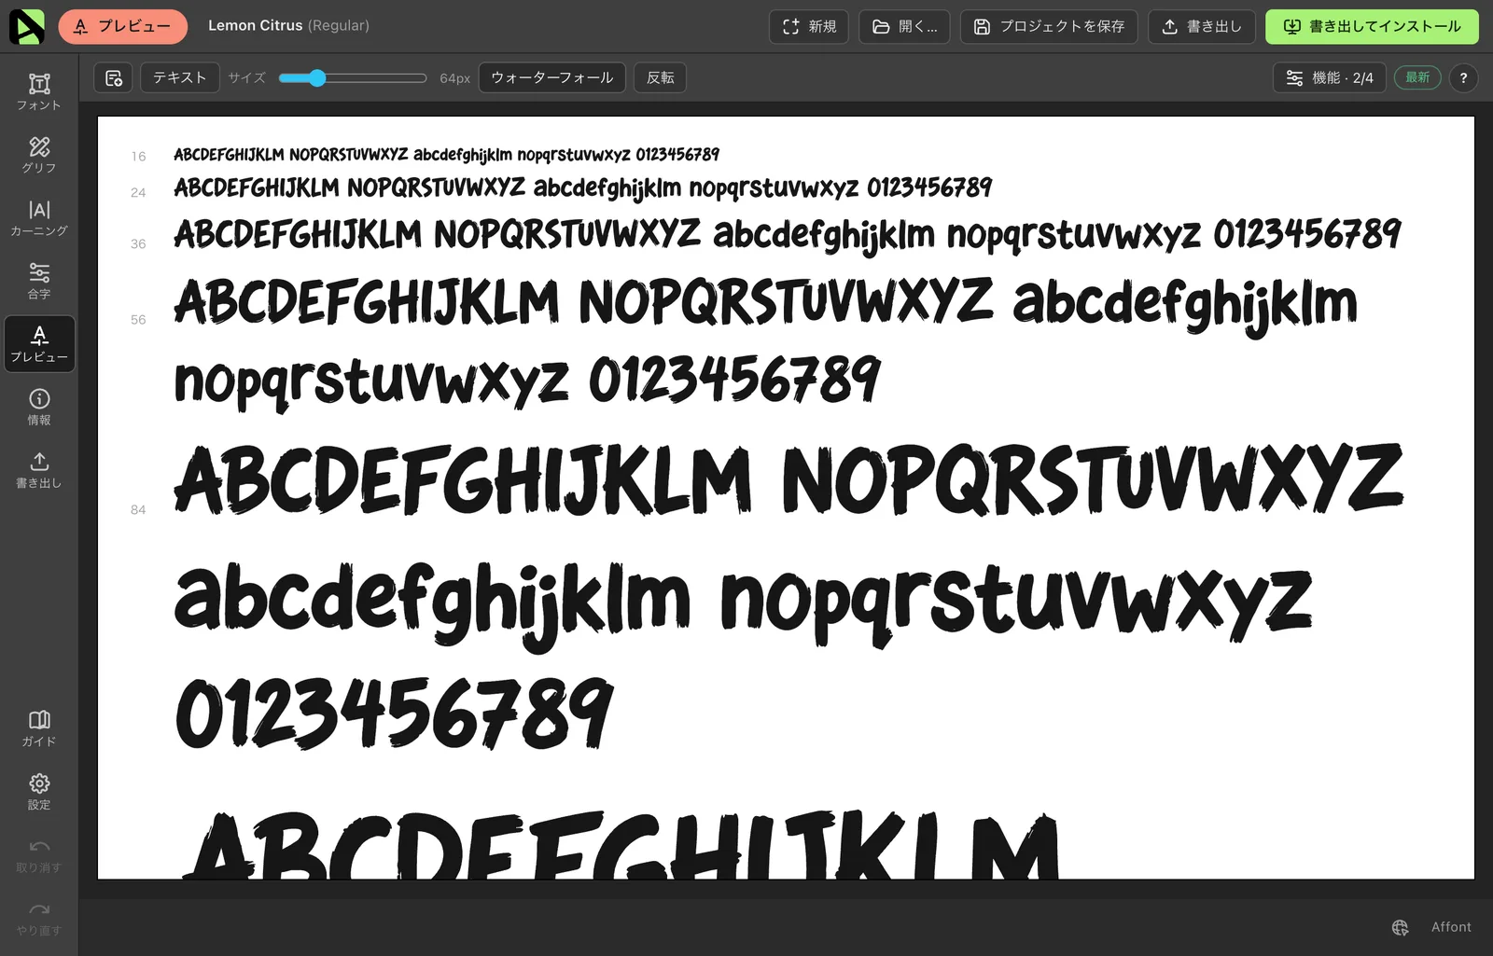Select the テキスト preview mode
This screenshot has width=1493, height=956.
(180, 77)
